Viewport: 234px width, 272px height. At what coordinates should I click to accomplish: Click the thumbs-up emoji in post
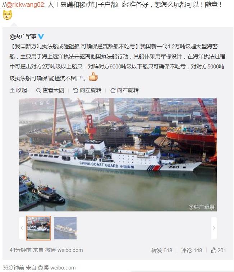tap(93, 76)
